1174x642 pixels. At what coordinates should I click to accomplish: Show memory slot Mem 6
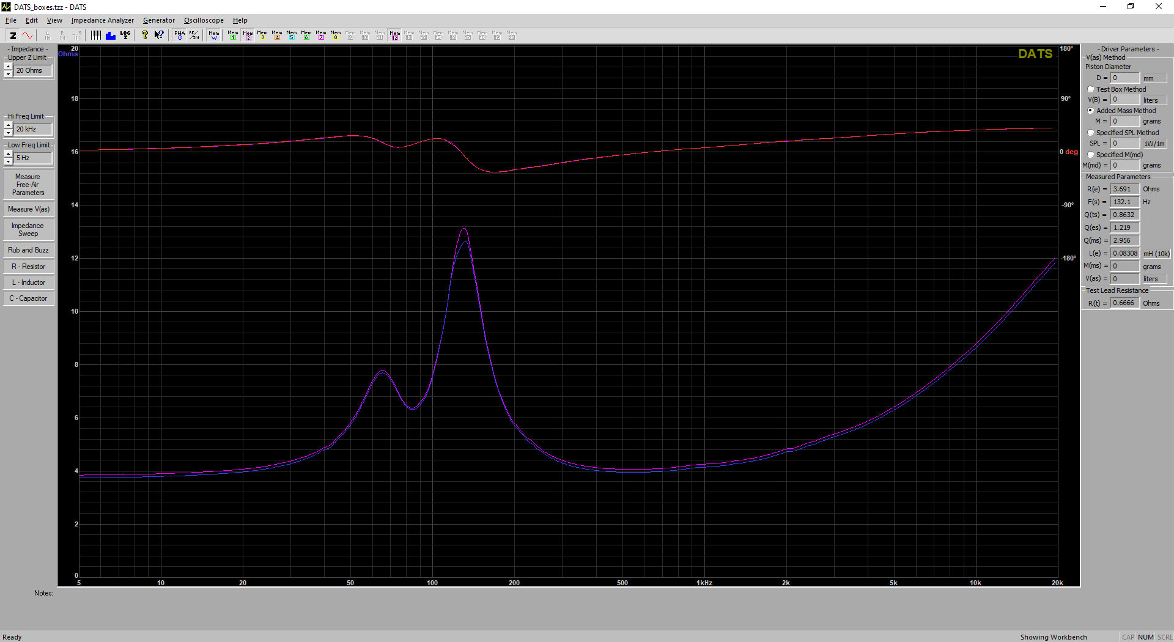(x=306, y=35)
